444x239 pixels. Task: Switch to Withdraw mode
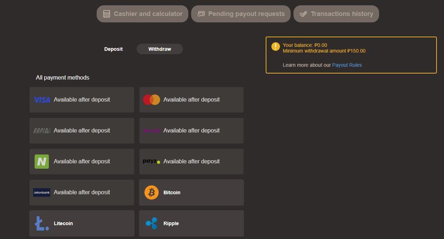pyautogui.click(x=160, y=49)
